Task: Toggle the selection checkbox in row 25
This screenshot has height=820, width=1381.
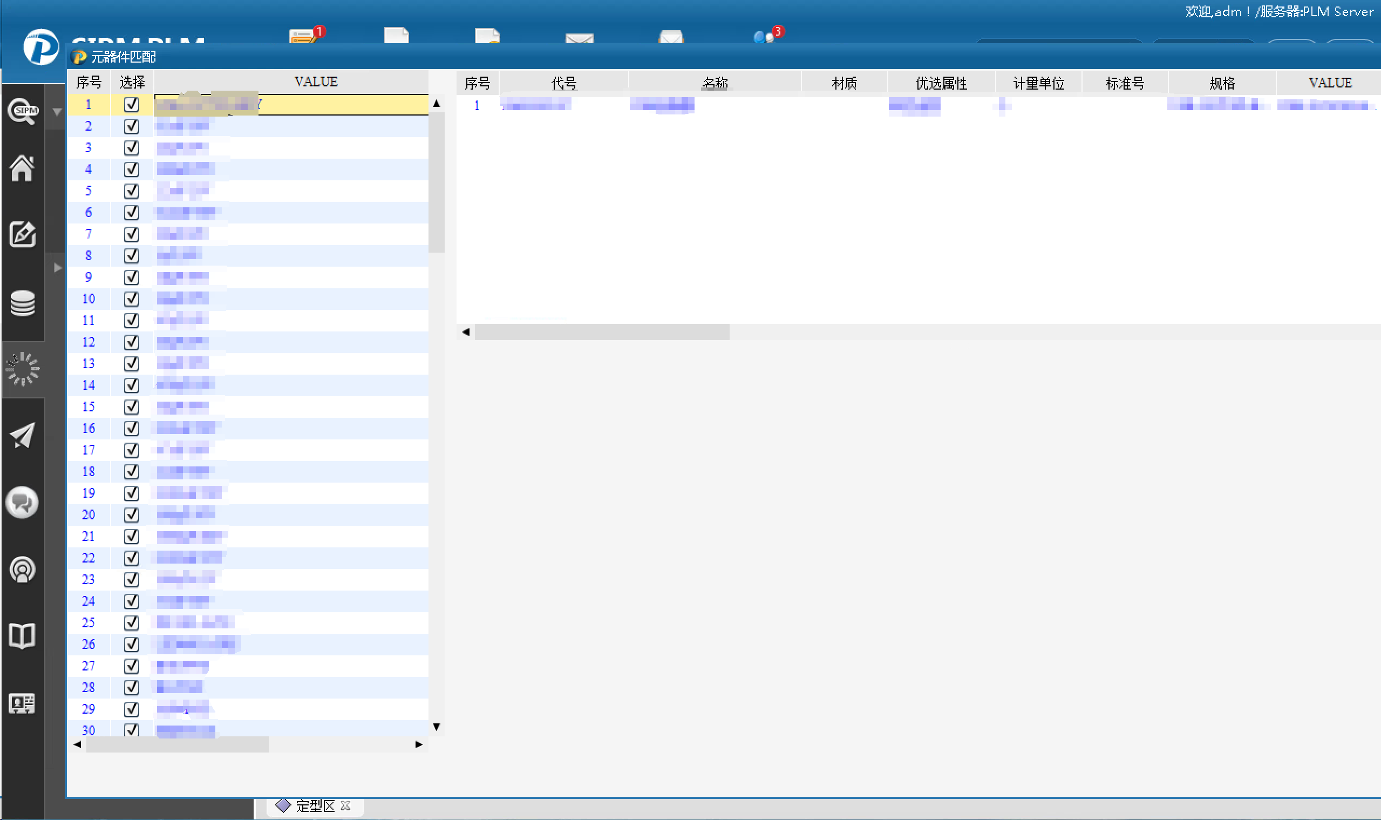Action: pyautogui.click(x=132, y=623)
